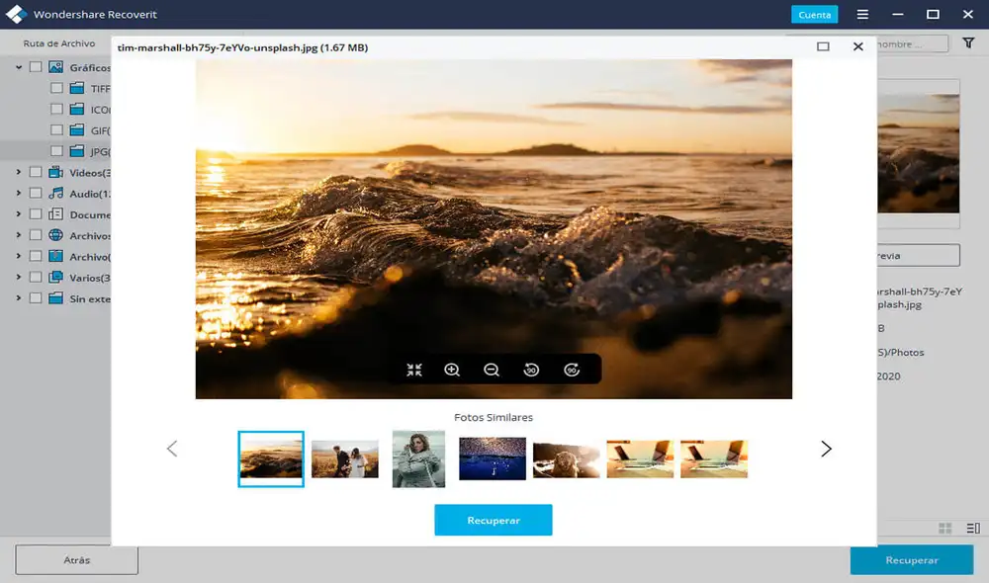Tick the Videos category checkbox
Viewport: 989px width, 583px height.
coord(36,173)
